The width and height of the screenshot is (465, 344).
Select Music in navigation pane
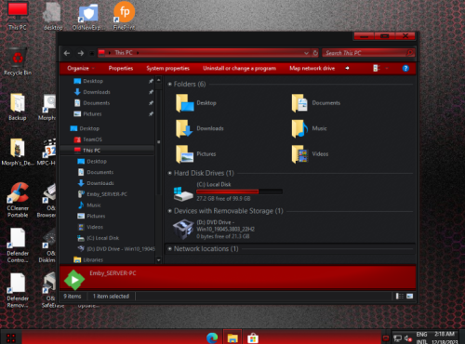click(89, 205)
